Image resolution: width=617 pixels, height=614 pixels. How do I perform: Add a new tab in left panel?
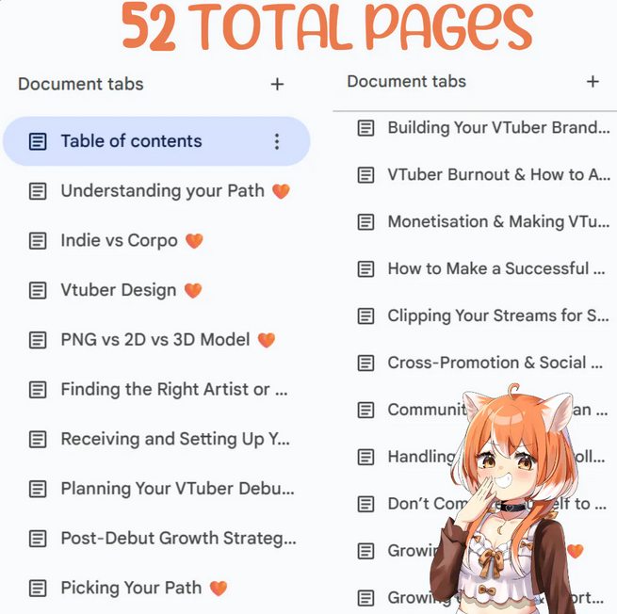[x=277, y=84]
